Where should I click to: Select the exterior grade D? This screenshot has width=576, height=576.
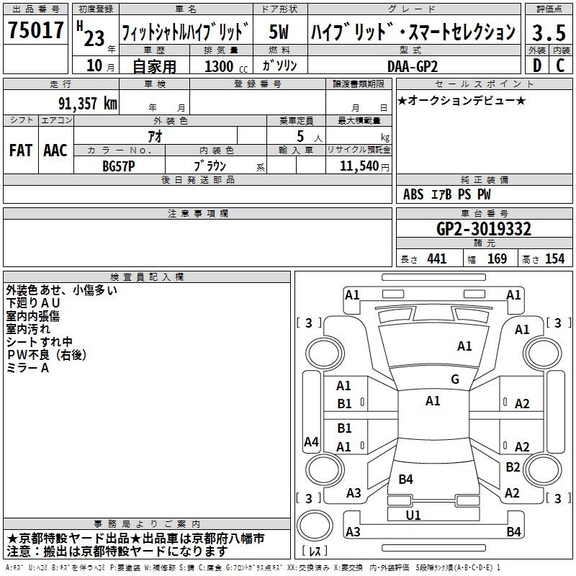tap(537, 66)
